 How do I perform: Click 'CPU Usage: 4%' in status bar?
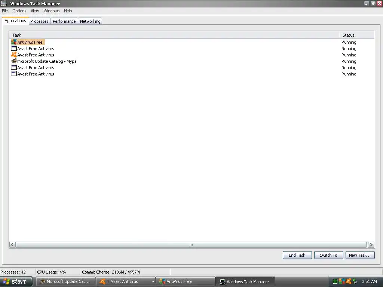click(x=52, y=272)
